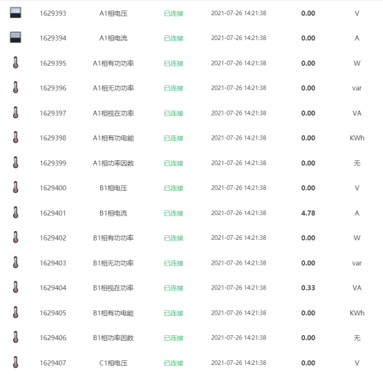The image size is (383, 374).
Task: Select the thermometer icon for C1相电压 row
Action: pos(15,362)
